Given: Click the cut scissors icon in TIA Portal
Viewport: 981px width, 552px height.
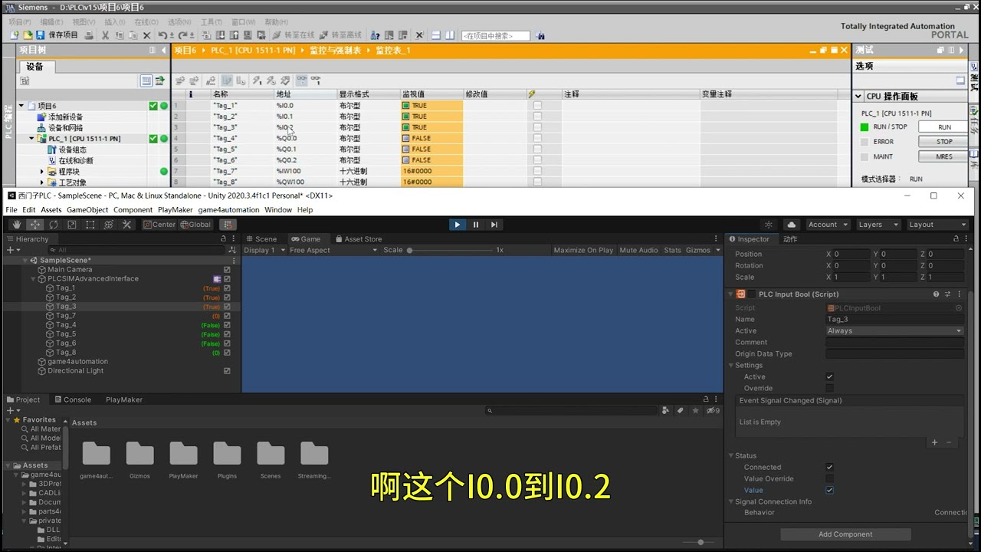Looking at the screenshot, I should pos(106,35).
